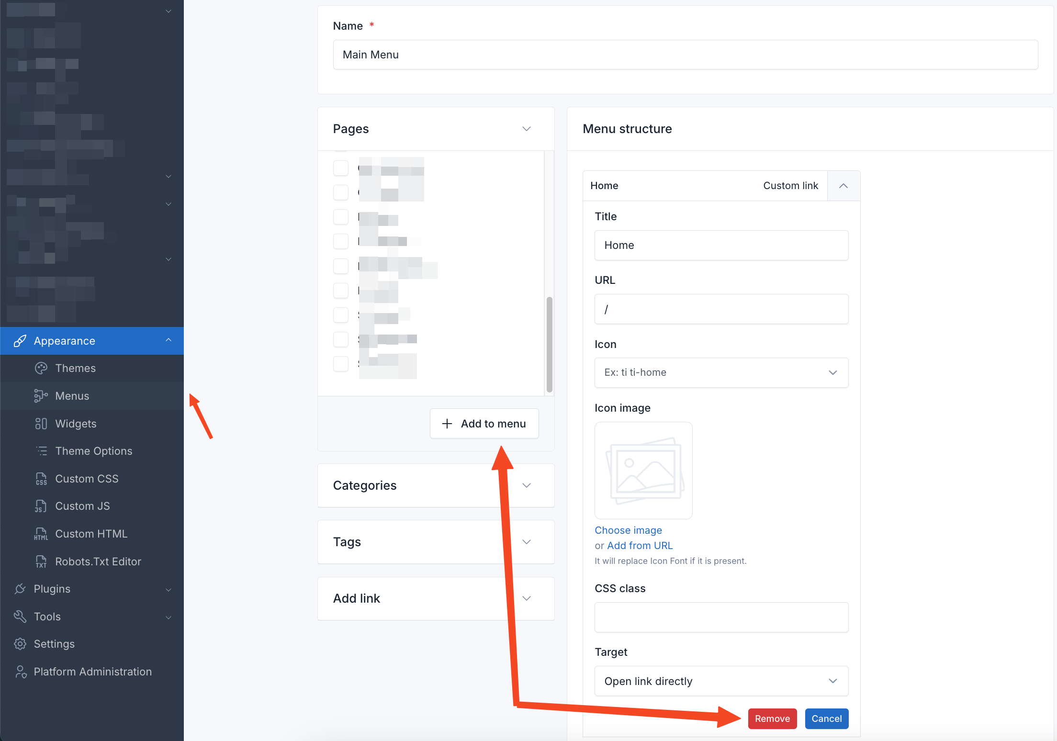
Task: Open the Menus submenu item
Action: coord(92,396)
